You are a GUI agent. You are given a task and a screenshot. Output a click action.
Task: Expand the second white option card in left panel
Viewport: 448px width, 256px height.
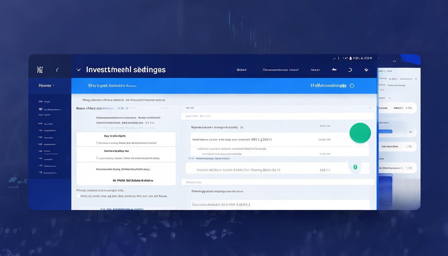[x=126, y=154]
